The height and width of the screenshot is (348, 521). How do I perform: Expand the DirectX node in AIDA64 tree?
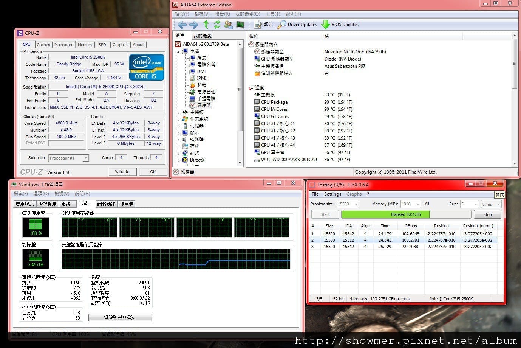click(179, 160)
